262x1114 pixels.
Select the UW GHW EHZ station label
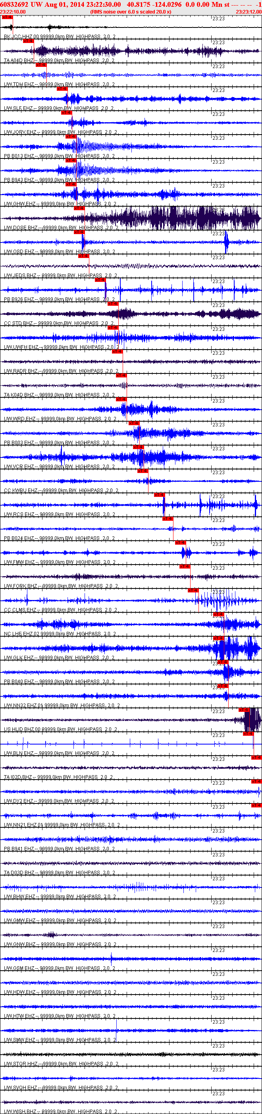60,204
